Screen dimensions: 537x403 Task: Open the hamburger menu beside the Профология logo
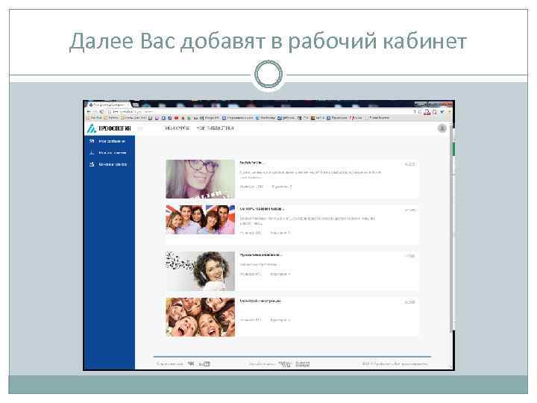pos(140,128)
